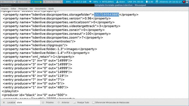Click the 'docproperties.videotargettrack' line
The height and width of the screenshot is (106, 189).
[62, 26]
